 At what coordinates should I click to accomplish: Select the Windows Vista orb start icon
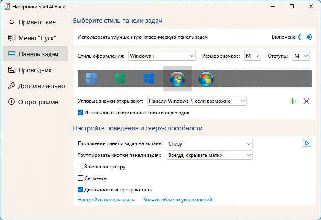tap(206, 79)
